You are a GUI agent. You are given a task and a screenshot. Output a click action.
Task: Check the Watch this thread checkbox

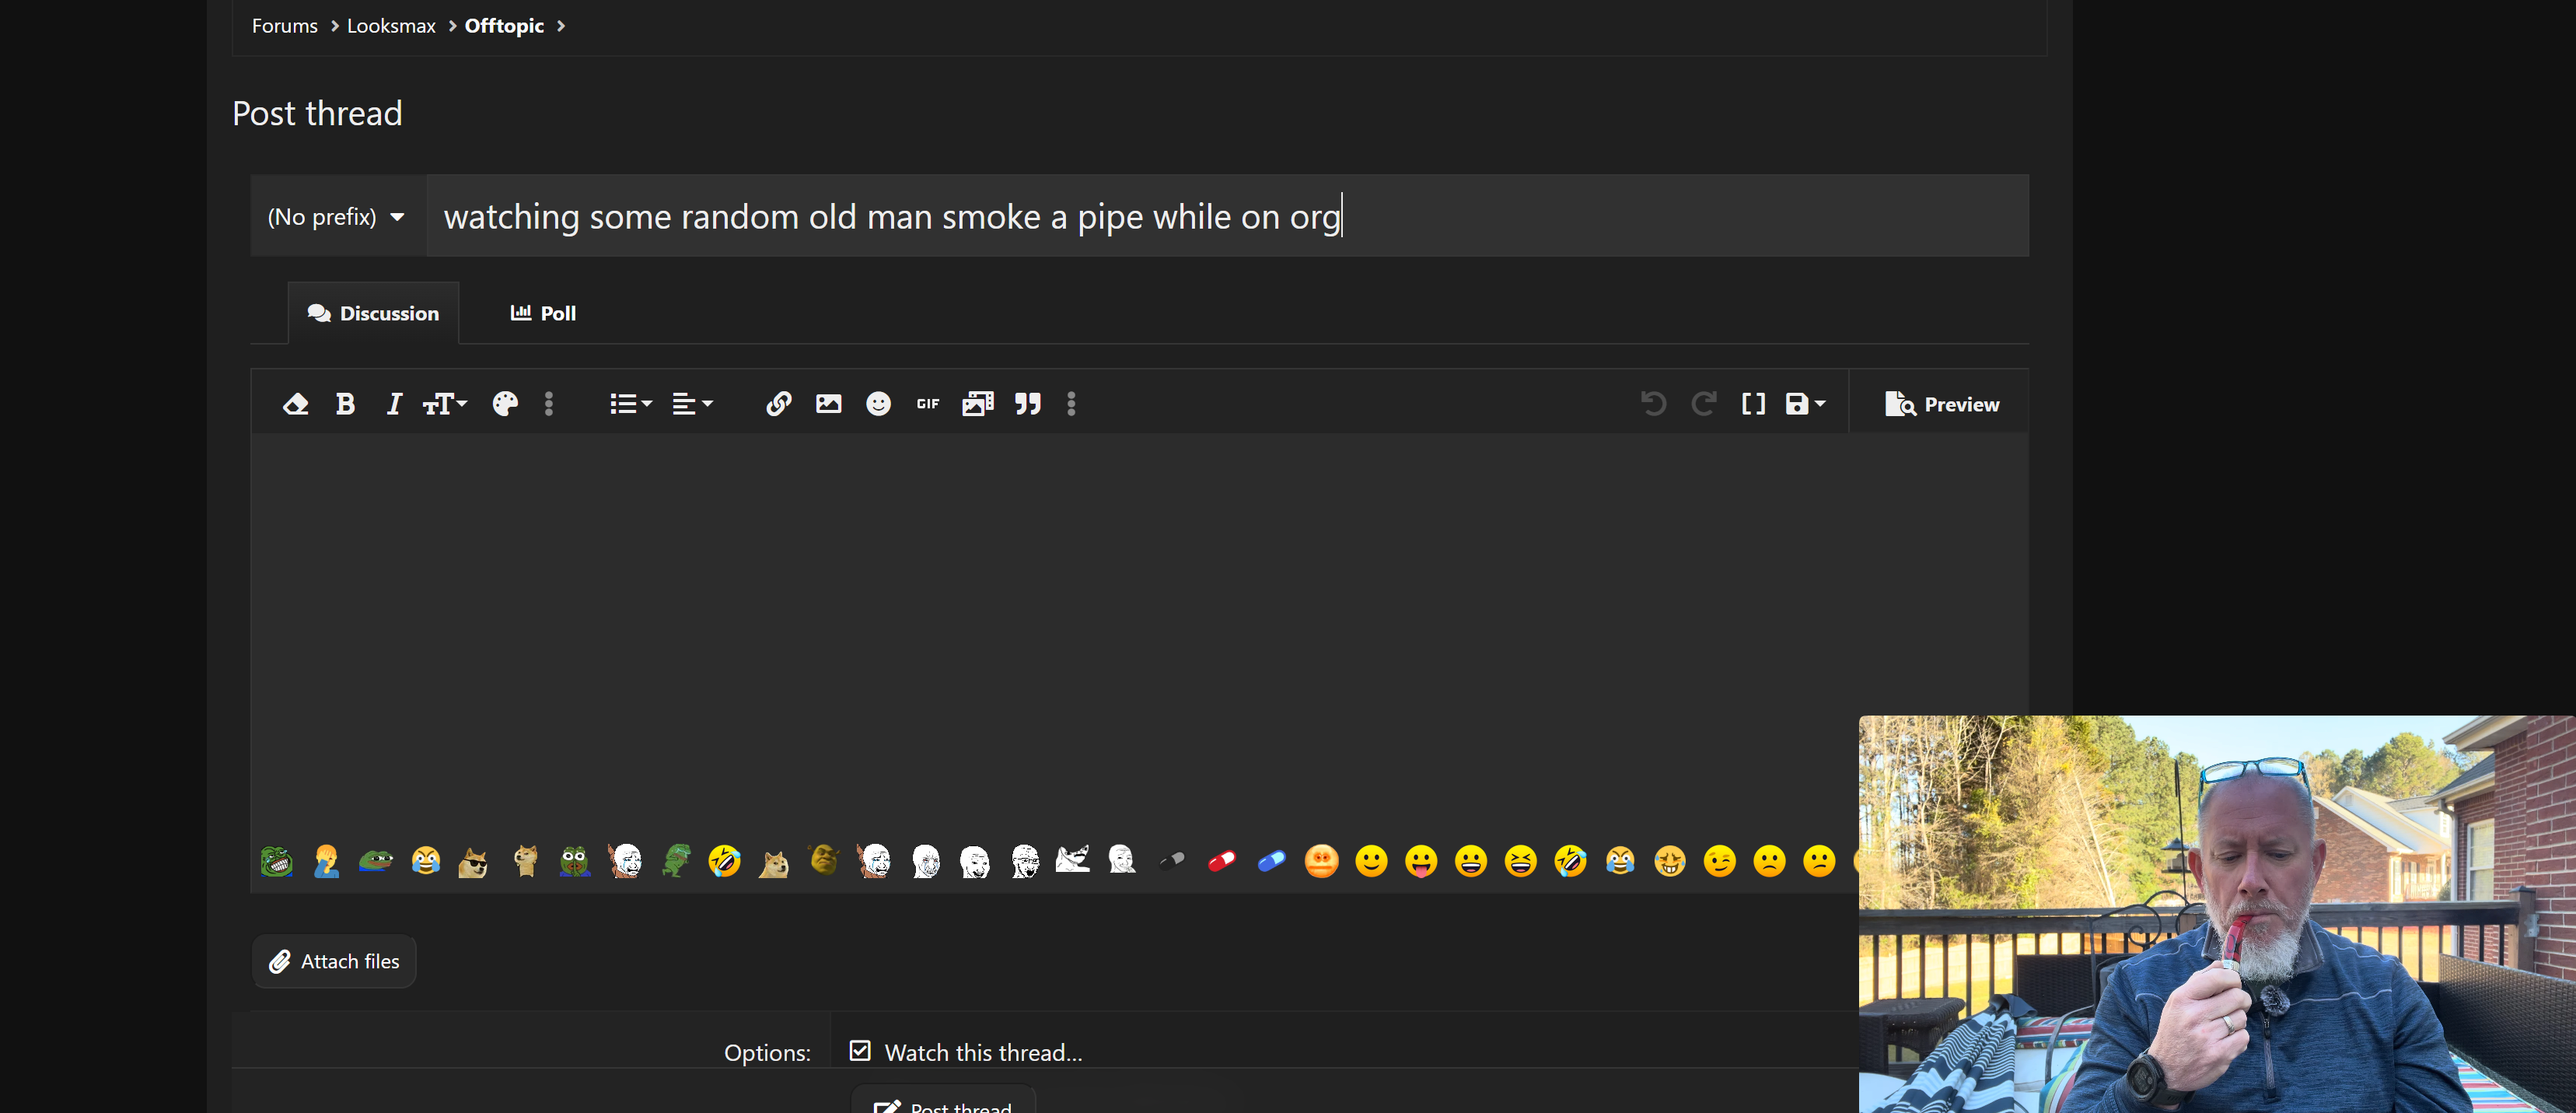[x=860, y=1051]
